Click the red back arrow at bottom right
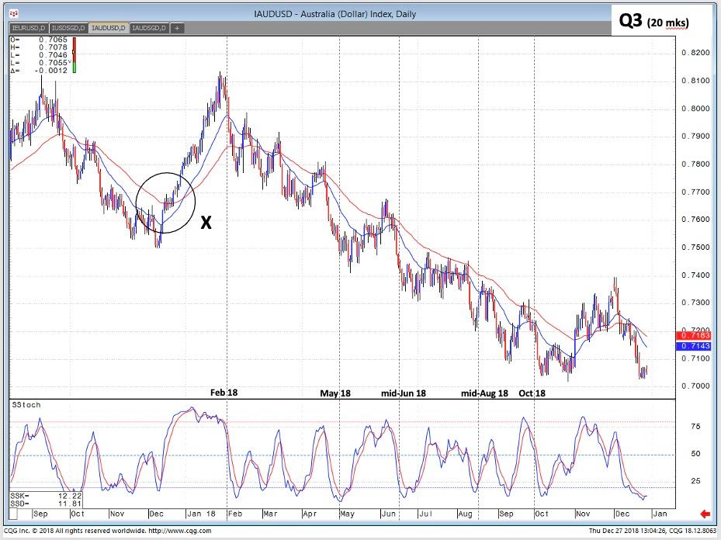This screenshot has width=721, height=540. click(x=705, y=511)
